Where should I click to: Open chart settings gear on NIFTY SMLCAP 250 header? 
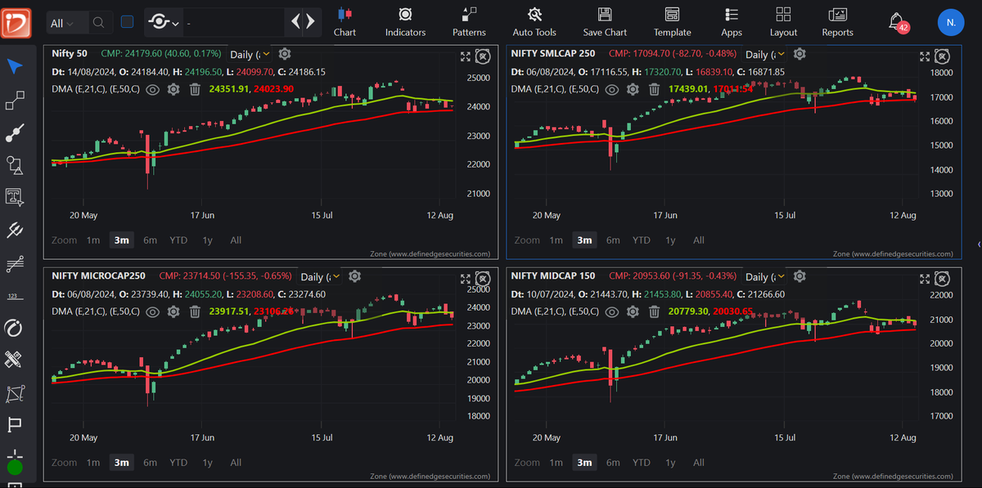[800, 54]
